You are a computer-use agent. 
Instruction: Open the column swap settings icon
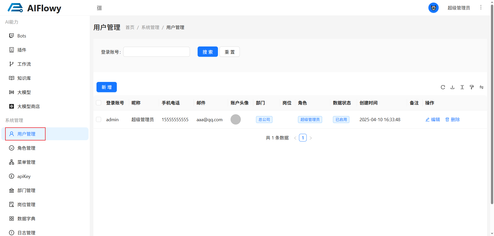pos(481,87)
